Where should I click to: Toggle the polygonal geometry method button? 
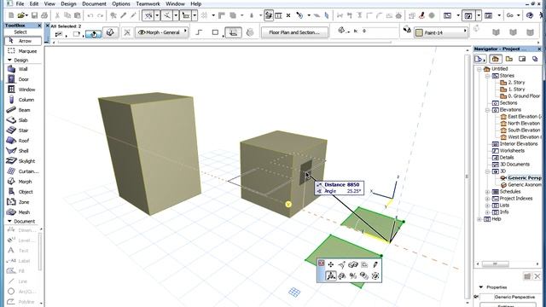pos(199,32)
